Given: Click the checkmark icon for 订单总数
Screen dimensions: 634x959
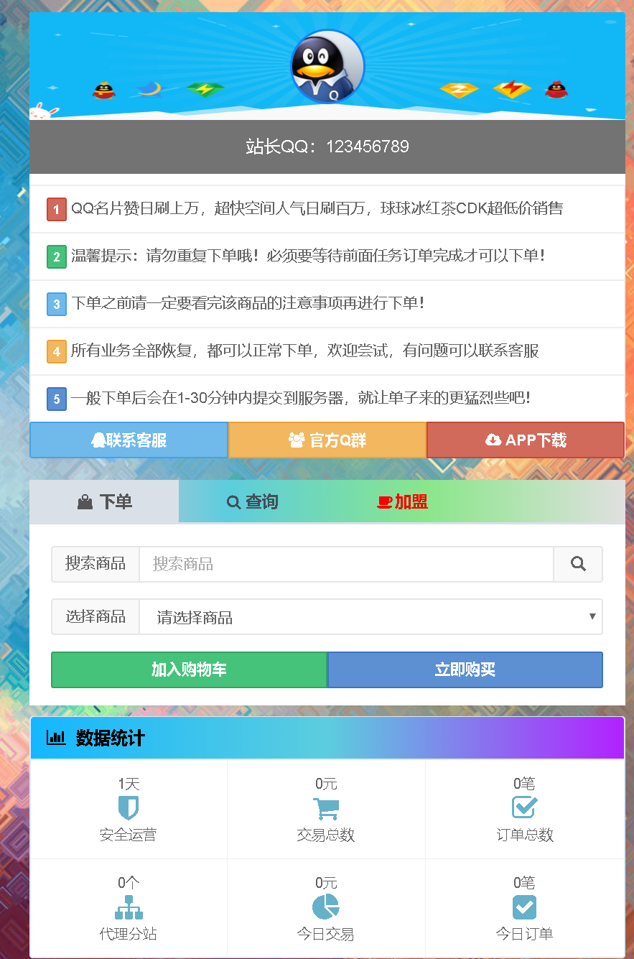Looking at the screenshot, I should (x=525, y=807).
